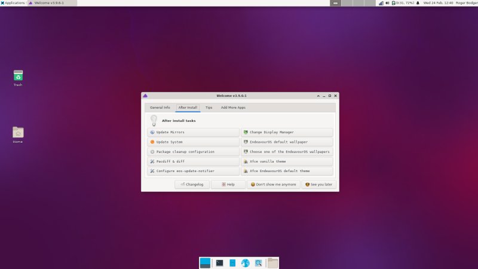The image size is (478, 269).
Task: Run the Update System task
Action: coord(193,142)
